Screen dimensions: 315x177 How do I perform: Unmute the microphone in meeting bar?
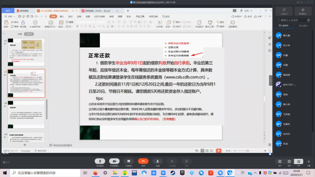pyautogui.click(x=100, y=161)
